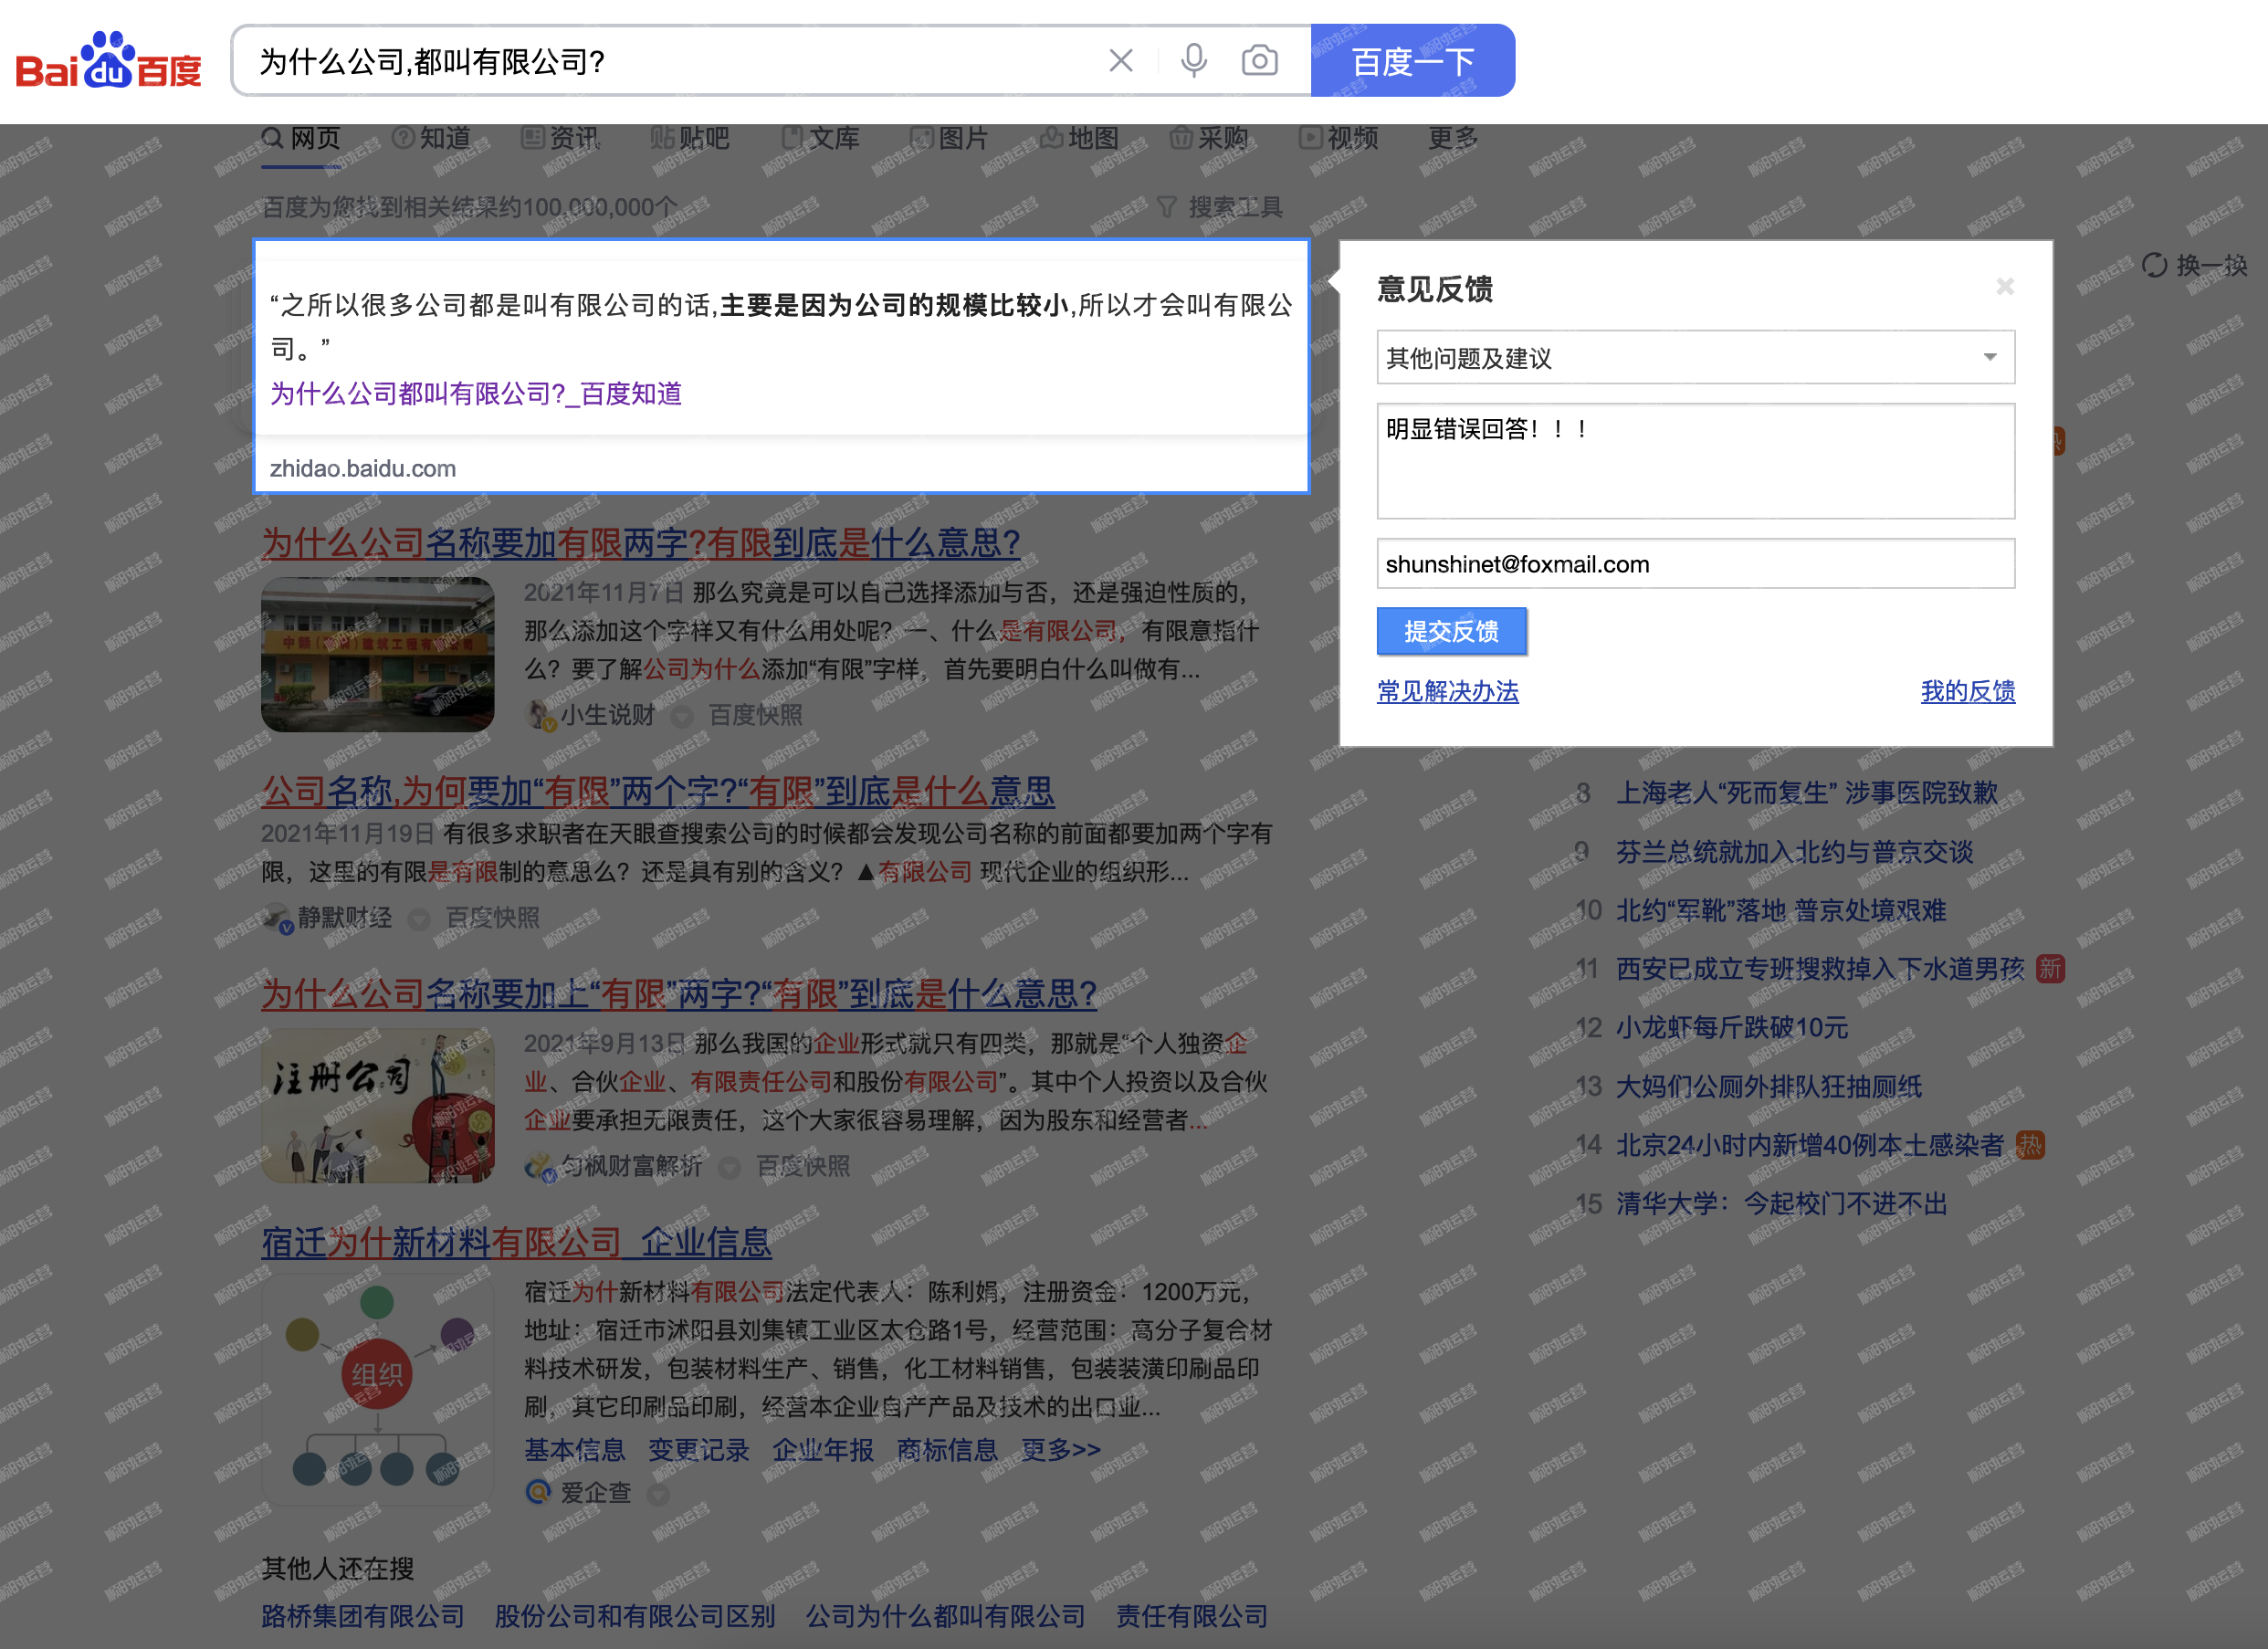Click the zhidao.baidu.com source text
Viewport: 2268px width, 1649px height.
click(x=362, y=468)
